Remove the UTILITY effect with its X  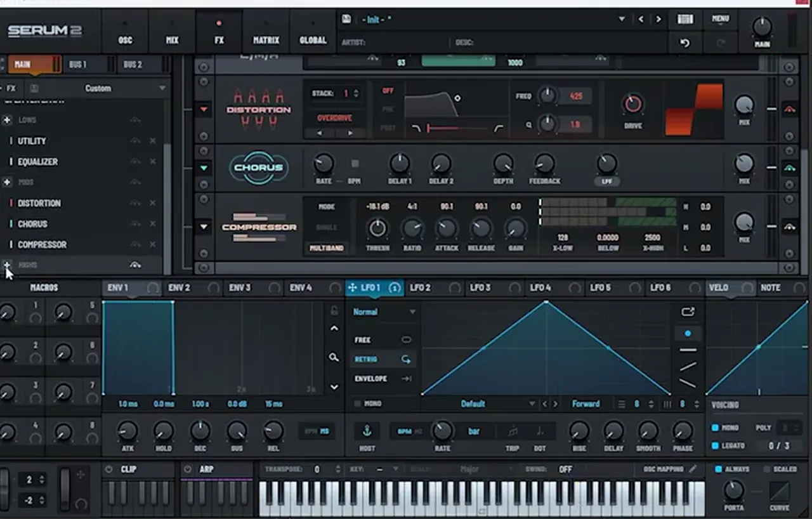(153, 141)
